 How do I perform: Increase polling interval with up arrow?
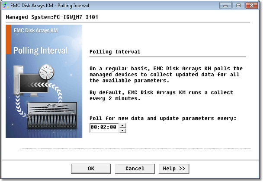click(122, 126)
